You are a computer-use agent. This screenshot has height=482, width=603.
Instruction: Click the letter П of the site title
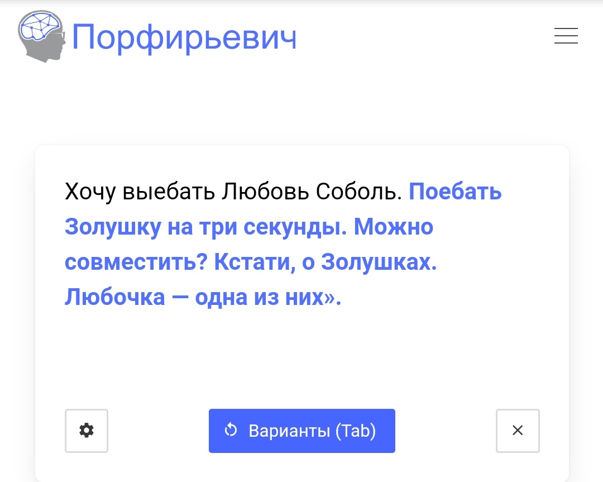83,37
